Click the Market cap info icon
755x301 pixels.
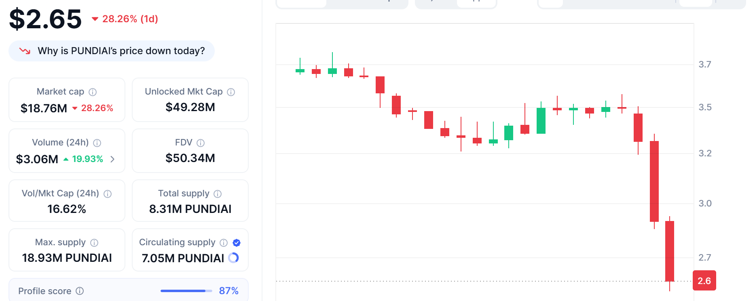tap(93, 92)
